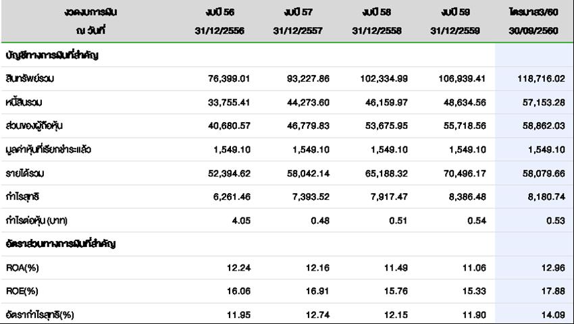The width and height of the screenshot is (574, 324).
Task: Select the อัตรากำไรสุทธิ(%) row label
Action: click(38, 315)
